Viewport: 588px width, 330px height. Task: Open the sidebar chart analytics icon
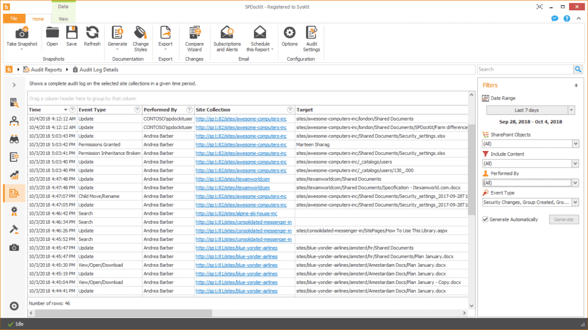[14, 175]
